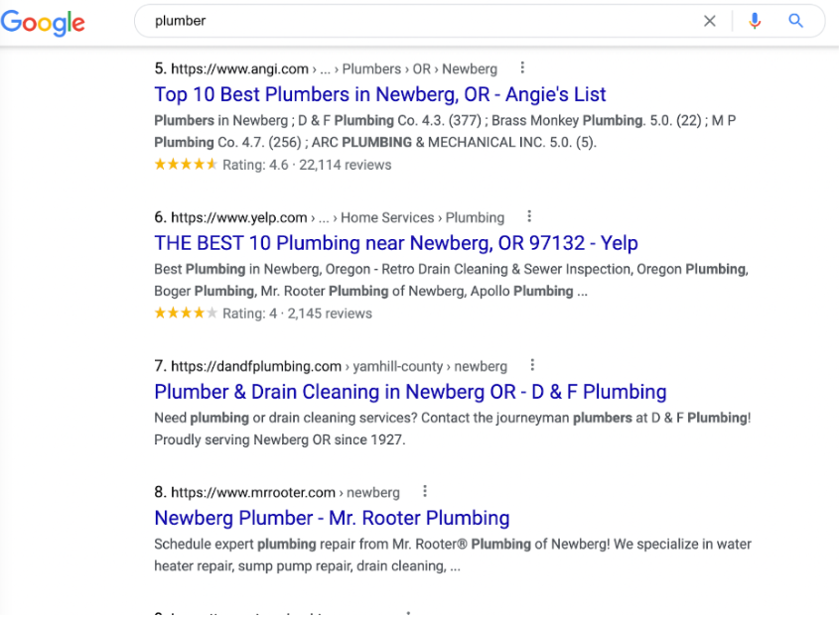Click the magnifying glass search icon
Screen dimensions: 840x620
(x=795, y=20)
